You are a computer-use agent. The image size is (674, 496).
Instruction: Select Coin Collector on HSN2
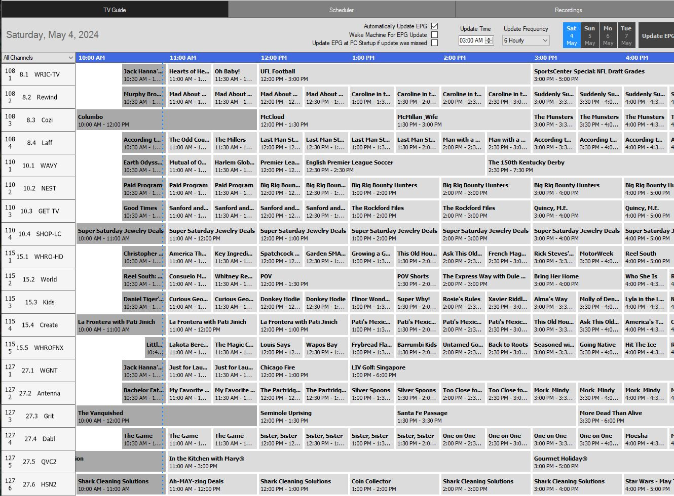tap(394, 485)
